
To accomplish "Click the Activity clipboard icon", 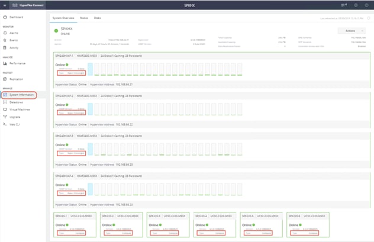I will point(5,48).
